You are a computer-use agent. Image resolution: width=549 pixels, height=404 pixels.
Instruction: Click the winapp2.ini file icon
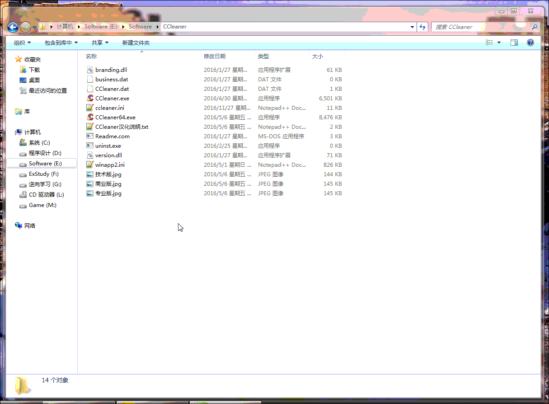click(90, 164)
